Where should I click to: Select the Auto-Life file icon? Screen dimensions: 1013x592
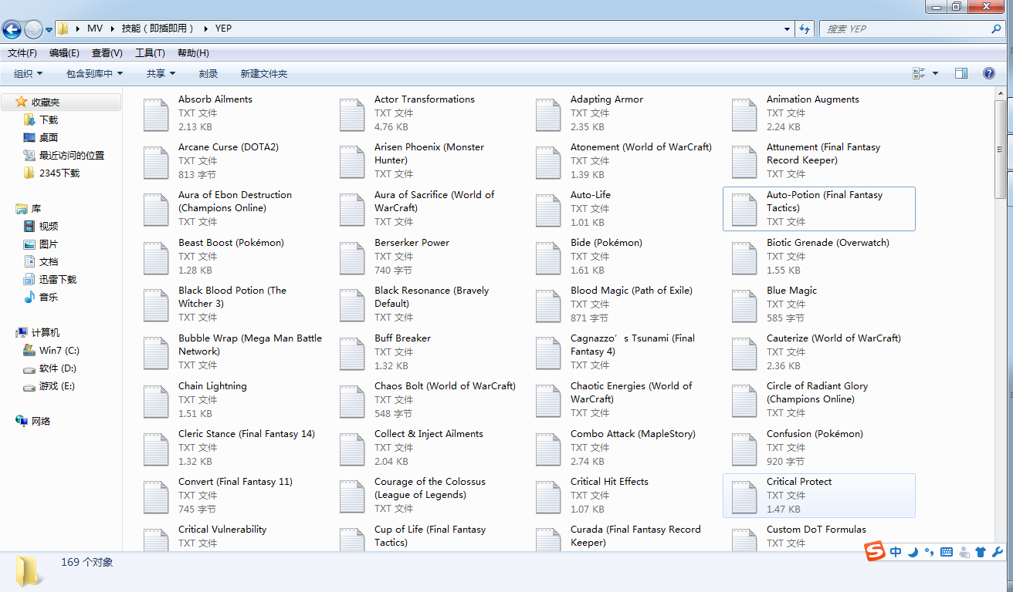[548, 210]
